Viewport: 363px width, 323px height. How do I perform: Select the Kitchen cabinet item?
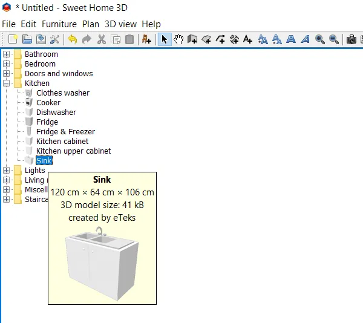(x=62, y=142)
